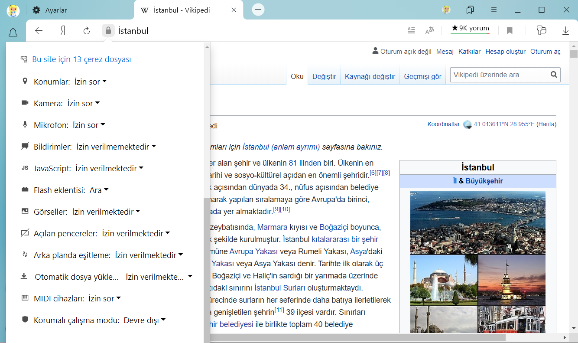This screenshot has width=578, height=343.
Task: Click the Katkılar link
Action: [x=469, y=52]
